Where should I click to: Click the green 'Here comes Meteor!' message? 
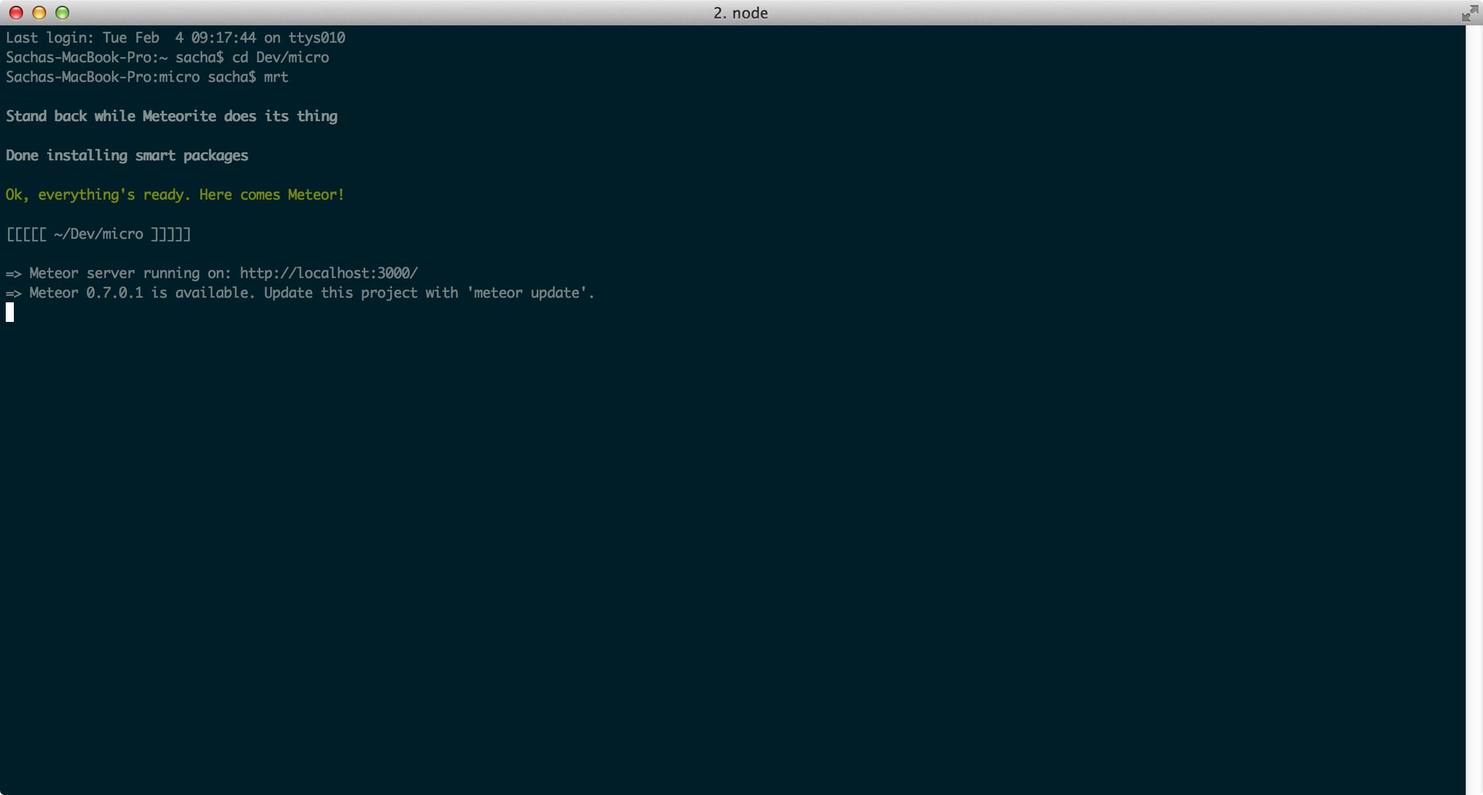271,194
